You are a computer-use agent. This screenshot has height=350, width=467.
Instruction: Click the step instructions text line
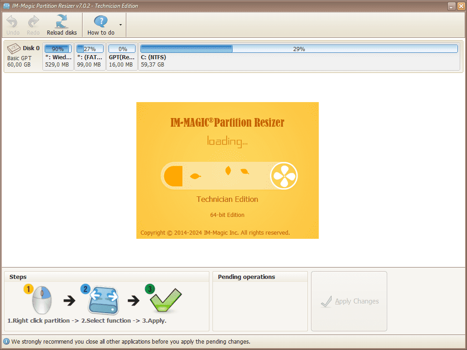pos(87,320)
